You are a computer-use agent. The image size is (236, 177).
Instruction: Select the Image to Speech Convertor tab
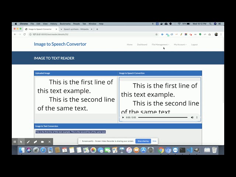tap(40, 29)
